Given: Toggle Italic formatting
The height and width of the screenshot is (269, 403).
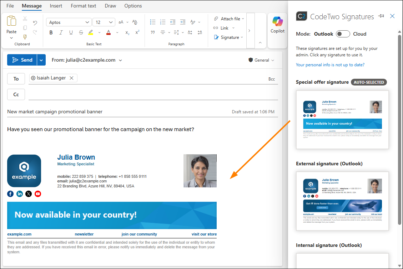Looking at the screenshot, I should click(x=61, y=32).
